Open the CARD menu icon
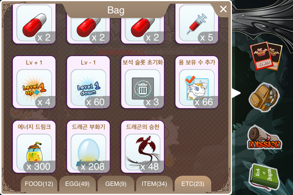Image resolution: width=293 pixels, height=195 pixels. tap(266, 56)
